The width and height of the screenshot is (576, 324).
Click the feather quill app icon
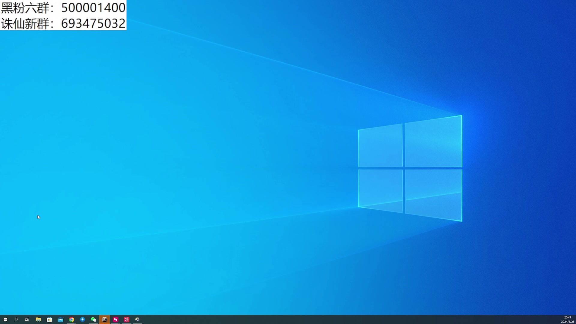(x=137, y=319)
